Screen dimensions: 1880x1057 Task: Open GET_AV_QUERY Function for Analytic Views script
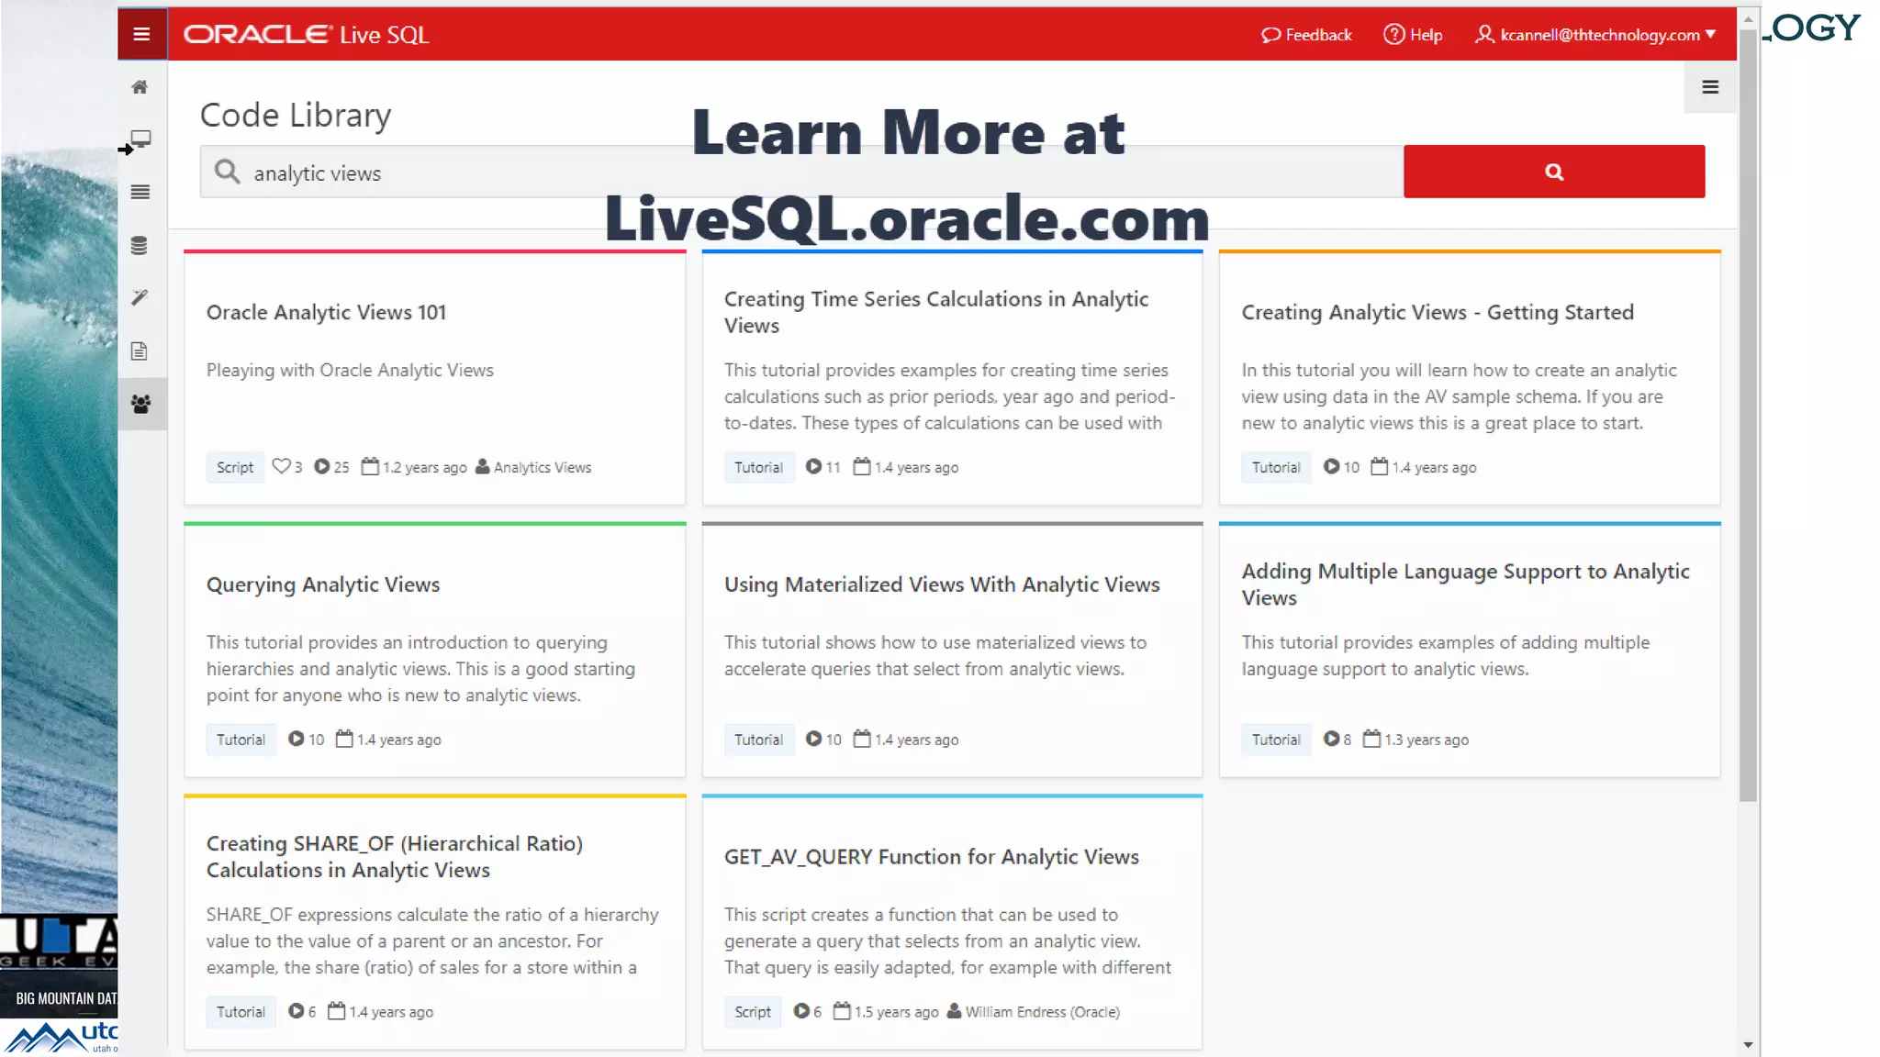coord(931,857)
